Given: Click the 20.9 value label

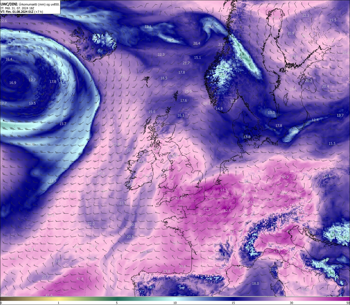Looking at the screenshot, I should [291, 33].
